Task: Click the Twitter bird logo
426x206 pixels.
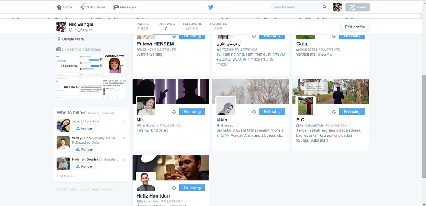Action: (x=211, y=7)
